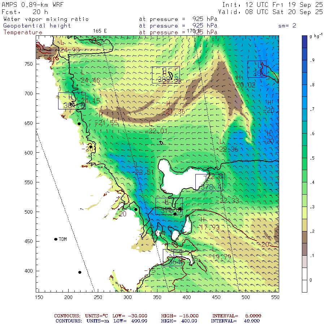This screenshot has width=325, height=325.
Task: Select the 'Water vapor mixing ratio' legend label
Action: pyautogui.click(x=46, y=19)
